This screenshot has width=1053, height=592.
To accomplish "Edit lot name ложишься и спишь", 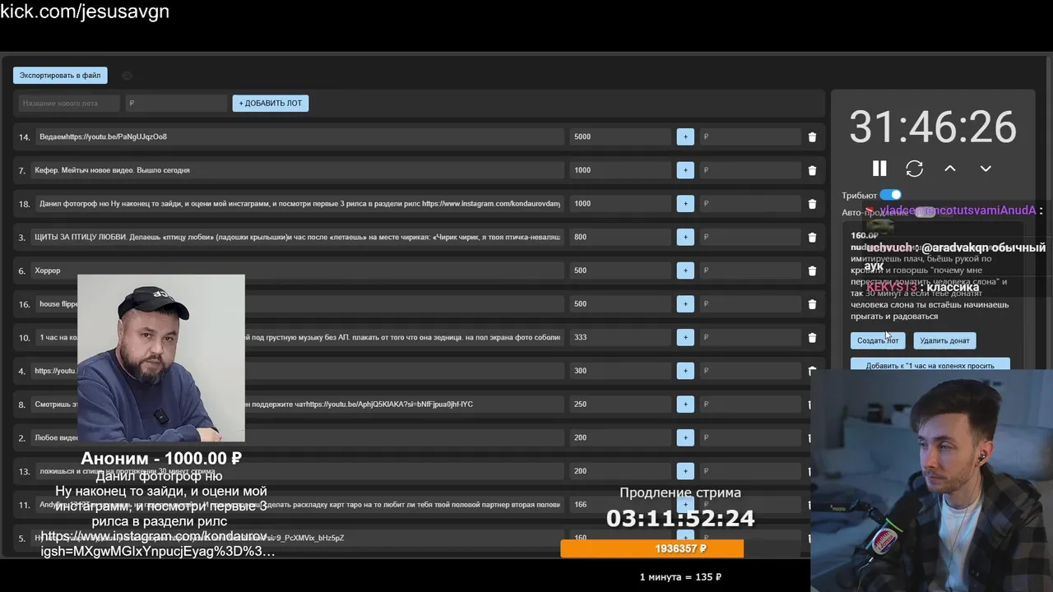I will click(x=299, y=471).
